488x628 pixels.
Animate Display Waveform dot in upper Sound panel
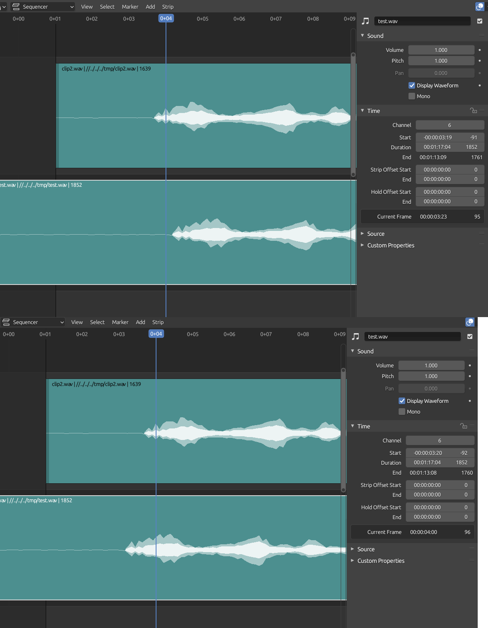[x=480, y=85]
